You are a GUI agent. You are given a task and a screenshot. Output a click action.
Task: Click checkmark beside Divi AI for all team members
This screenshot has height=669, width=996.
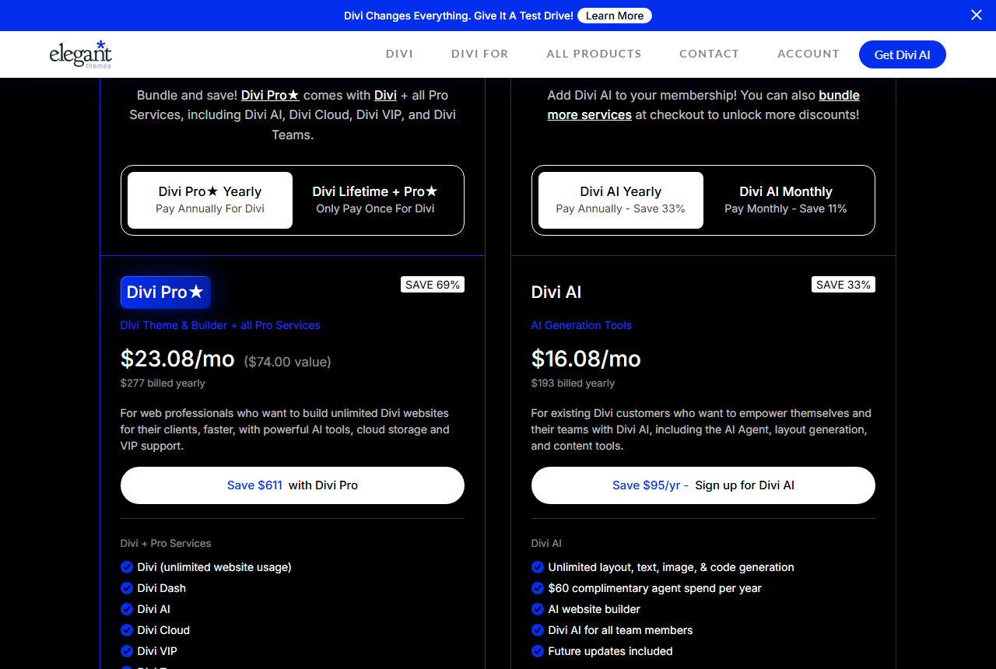(538, 630)
